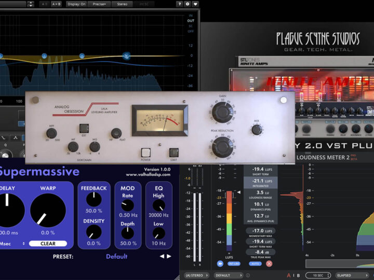Image resolution: width=374 pixels, height=280 pixels.
Task: Click the red reset X icon
Action: [x=269, y=263]
